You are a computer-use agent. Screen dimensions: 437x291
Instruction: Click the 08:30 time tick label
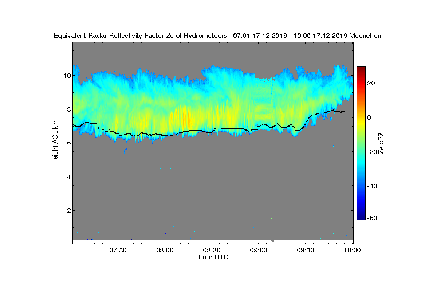point(212,250)
